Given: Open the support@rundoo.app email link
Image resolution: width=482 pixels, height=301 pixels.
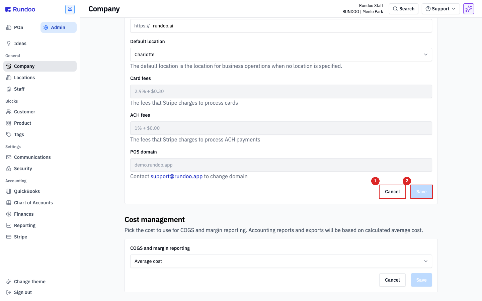Looking at the screenshot, I should point(176,176).
